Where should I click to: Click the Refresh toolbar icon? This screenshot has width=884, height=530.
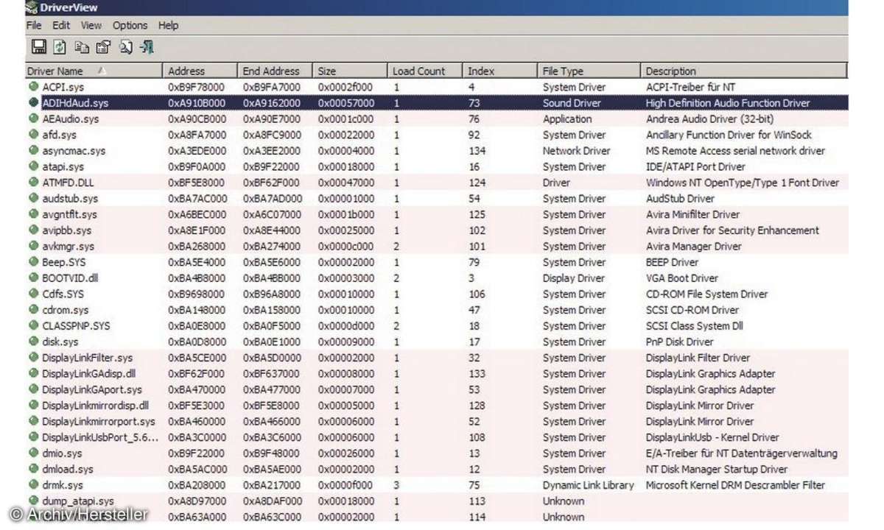point(60,47)
